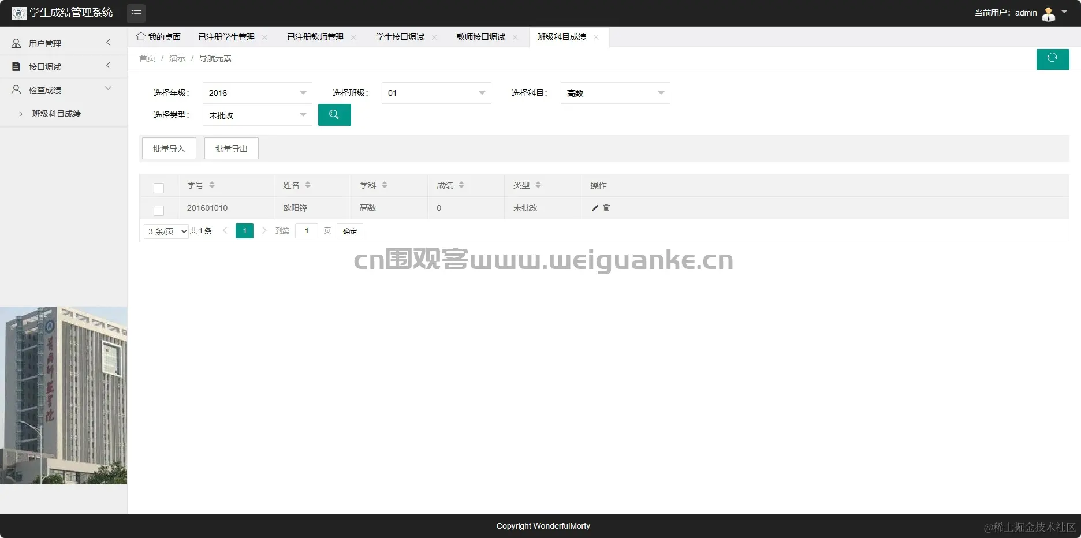Click the 检查成绩 user icon in sidebar
Image resolution: width=1081 pixels, height=538 pixels.
[16, 89]
